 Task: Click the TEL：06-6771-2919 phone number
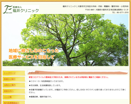tap(120, 12)
